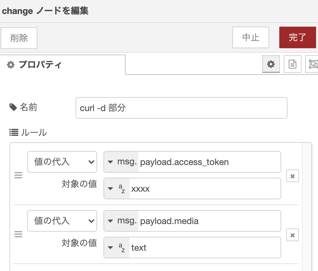318x271 pixels.
Task: Click the rules list scrollbar
Action: click(307, 207)
